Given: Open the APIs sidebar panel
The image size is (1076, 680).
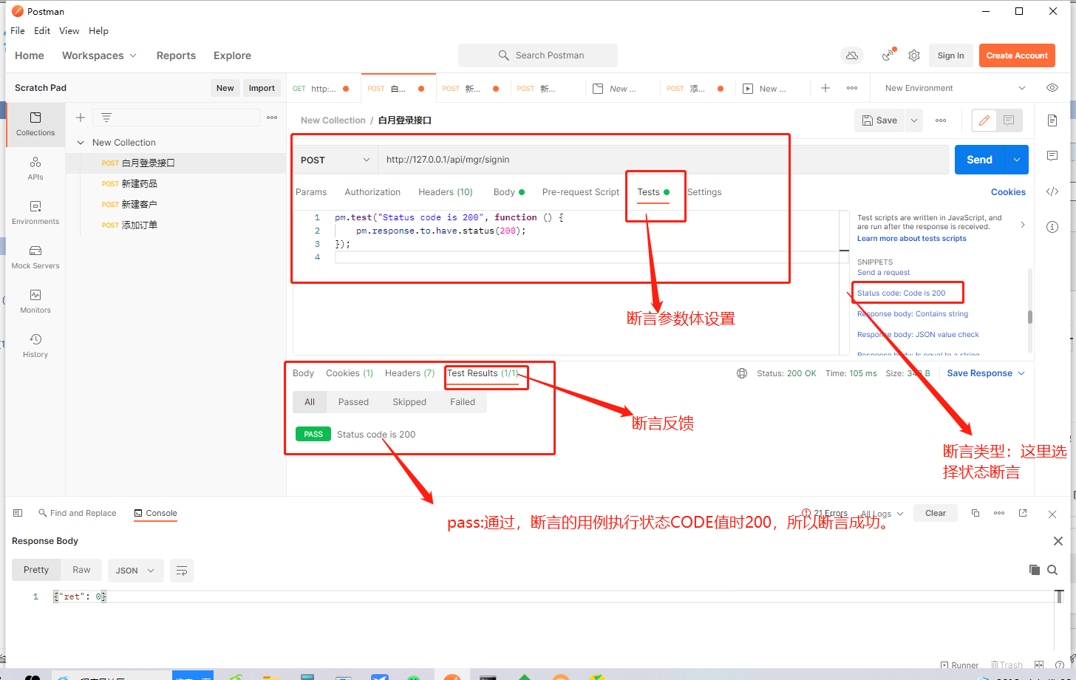Looking at the screenshot, I should point(35,168).
